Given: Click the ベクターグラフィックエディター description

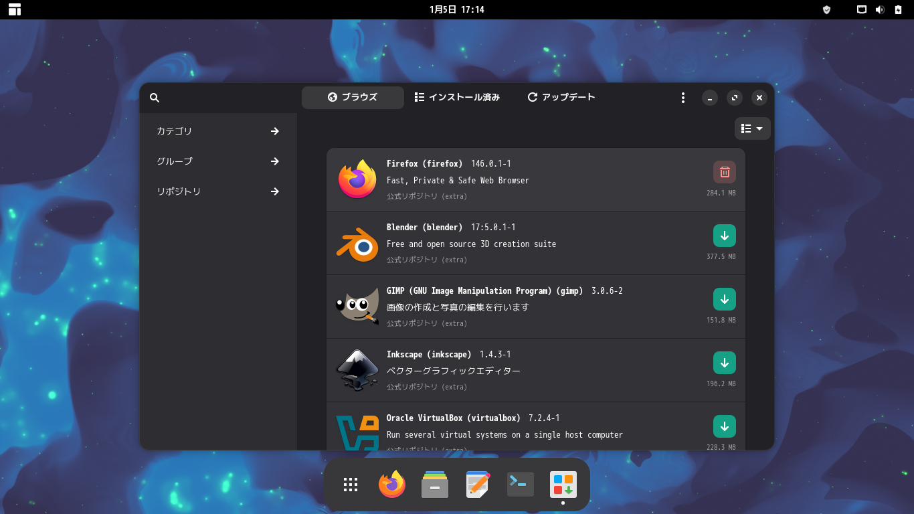Looking at the screenshot, I should pos(453,371).
